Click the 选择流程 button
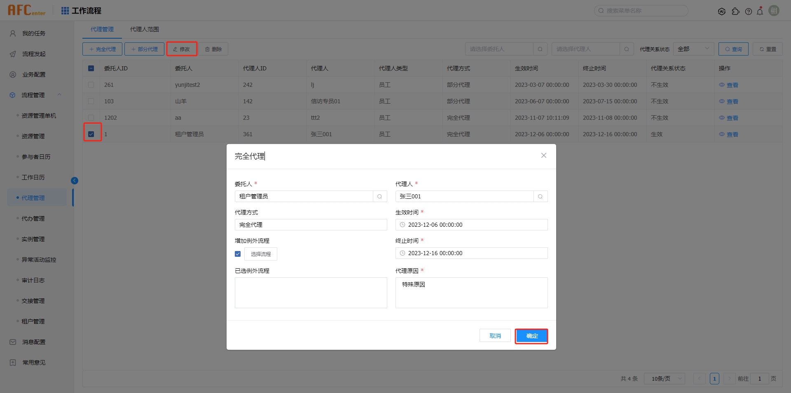 [260, 254]
